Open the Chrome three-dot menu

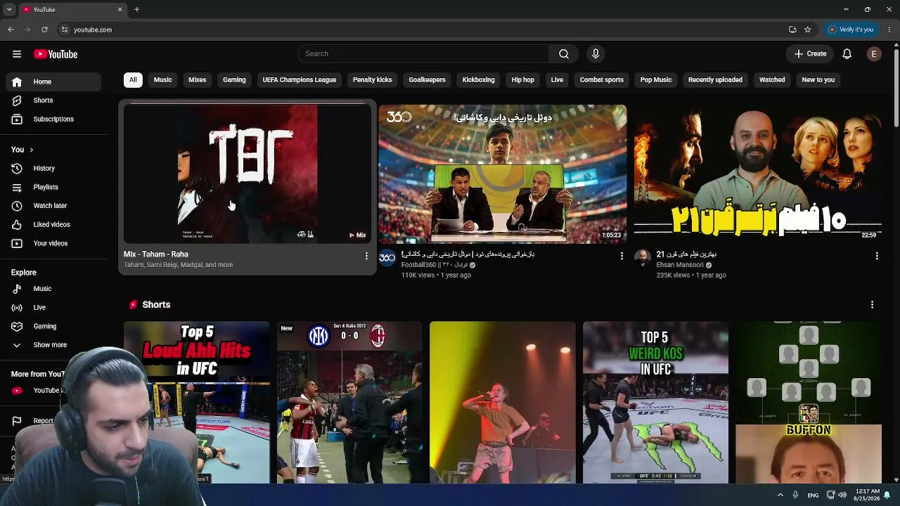[x=889, y=30]
